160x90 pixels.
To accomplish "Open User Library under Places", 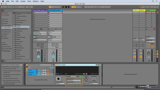I will click(x=7, y=47).
